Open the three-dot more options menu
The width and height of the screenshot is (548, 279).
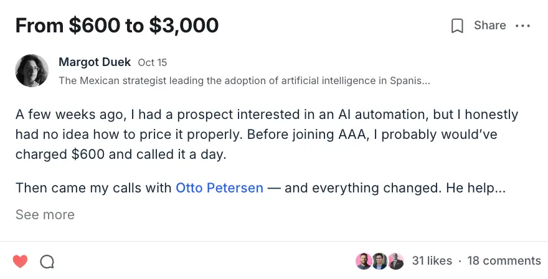(x=522, y=26)
